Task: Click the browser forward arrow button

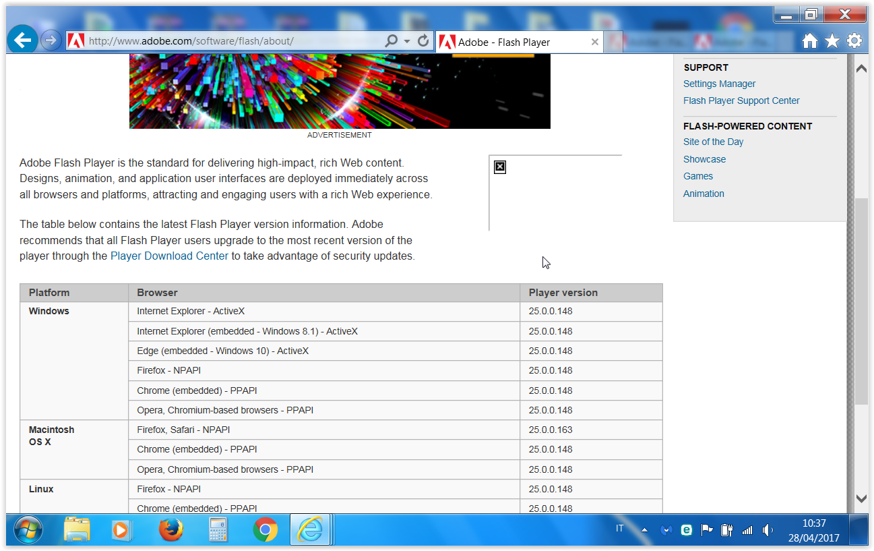Action: click(x=51, y=40)
